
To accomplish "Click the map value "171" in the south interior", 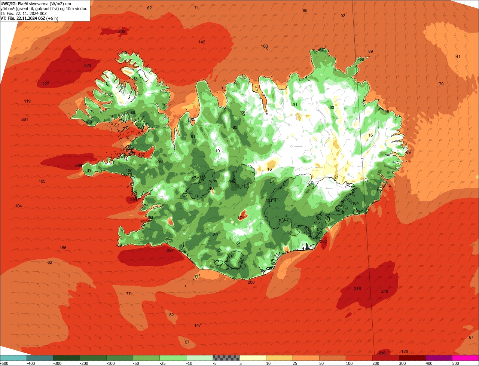I will [x=241, y=217].
